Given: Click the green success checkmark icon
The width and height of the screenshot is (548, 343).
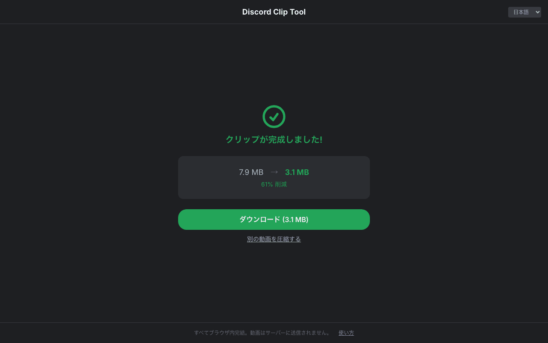Looking at the screenshot, I should [x=274, y=117].
